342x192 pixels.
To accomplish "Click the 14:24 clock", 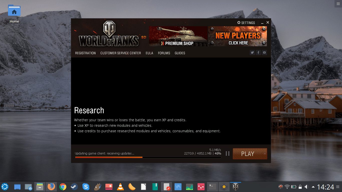I will (x=326, y=187).
